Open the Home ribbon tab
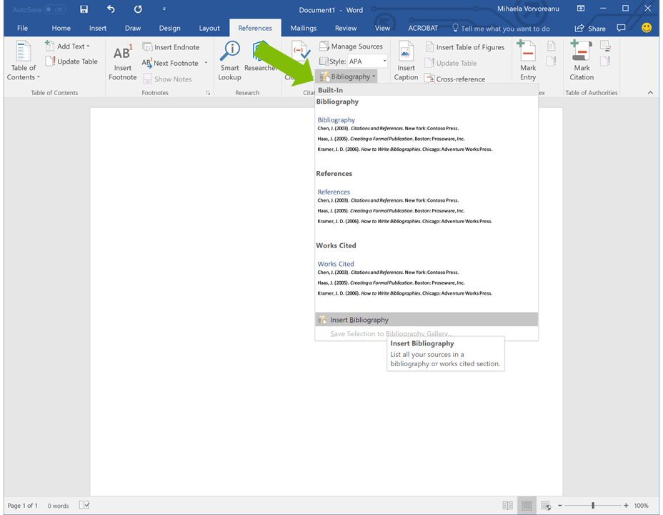This screenshot has width=663, height=515. click(x=61, y=28)
